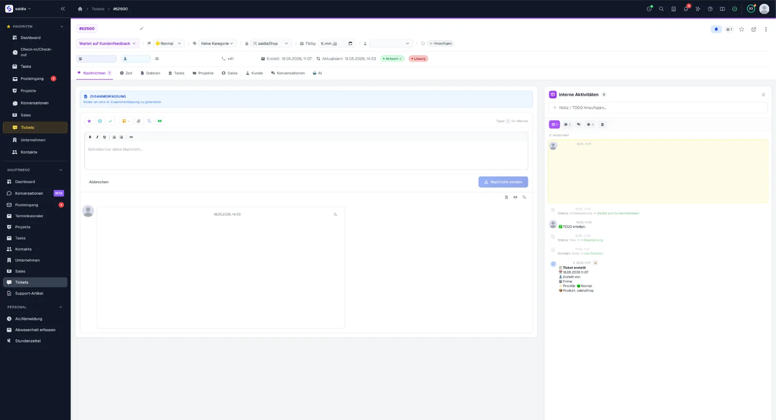Open the Kunde tab
The height and width of the screenshot is (420, 776).
click(x=254, y=73)
